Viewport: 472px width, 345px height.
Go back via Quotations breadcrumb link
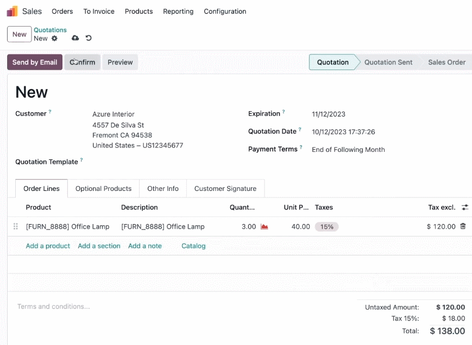[x=50, y=30]
